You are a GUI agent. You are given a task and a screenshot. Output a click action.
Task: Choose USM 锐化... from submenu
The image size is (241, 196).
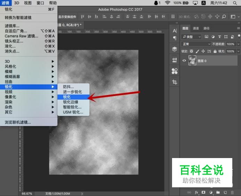pos(73,112)
